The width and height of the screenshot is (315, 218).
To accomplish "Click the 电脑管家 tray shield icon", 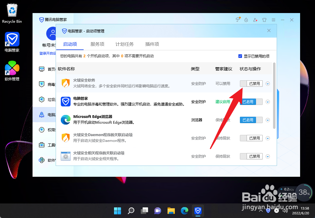I will tap(268, 211).
